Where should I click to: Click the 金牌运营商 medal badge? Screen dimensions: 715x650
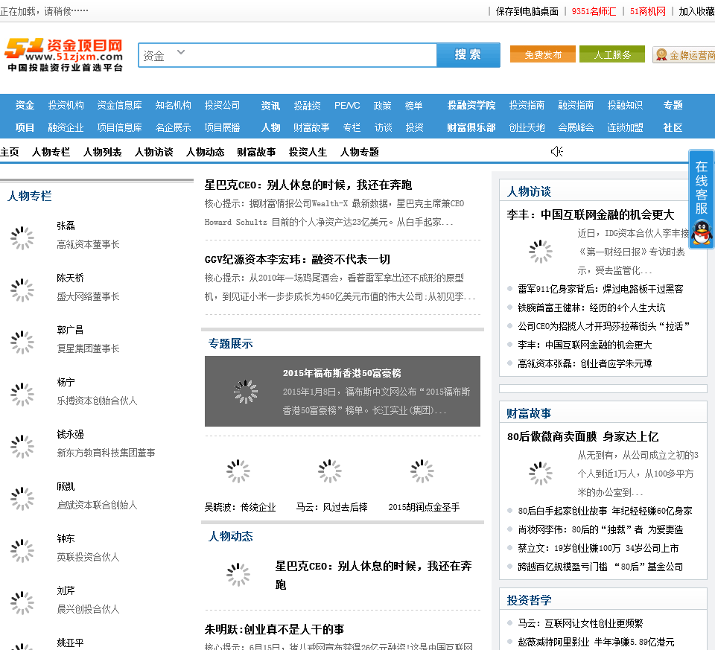point(684,54)
